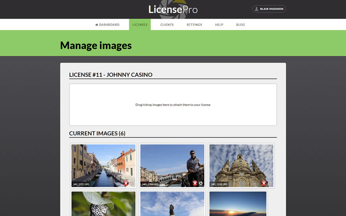Click the drag'n'drop image upload area
This screenshot has height=216, width=346.
point(173,105)
